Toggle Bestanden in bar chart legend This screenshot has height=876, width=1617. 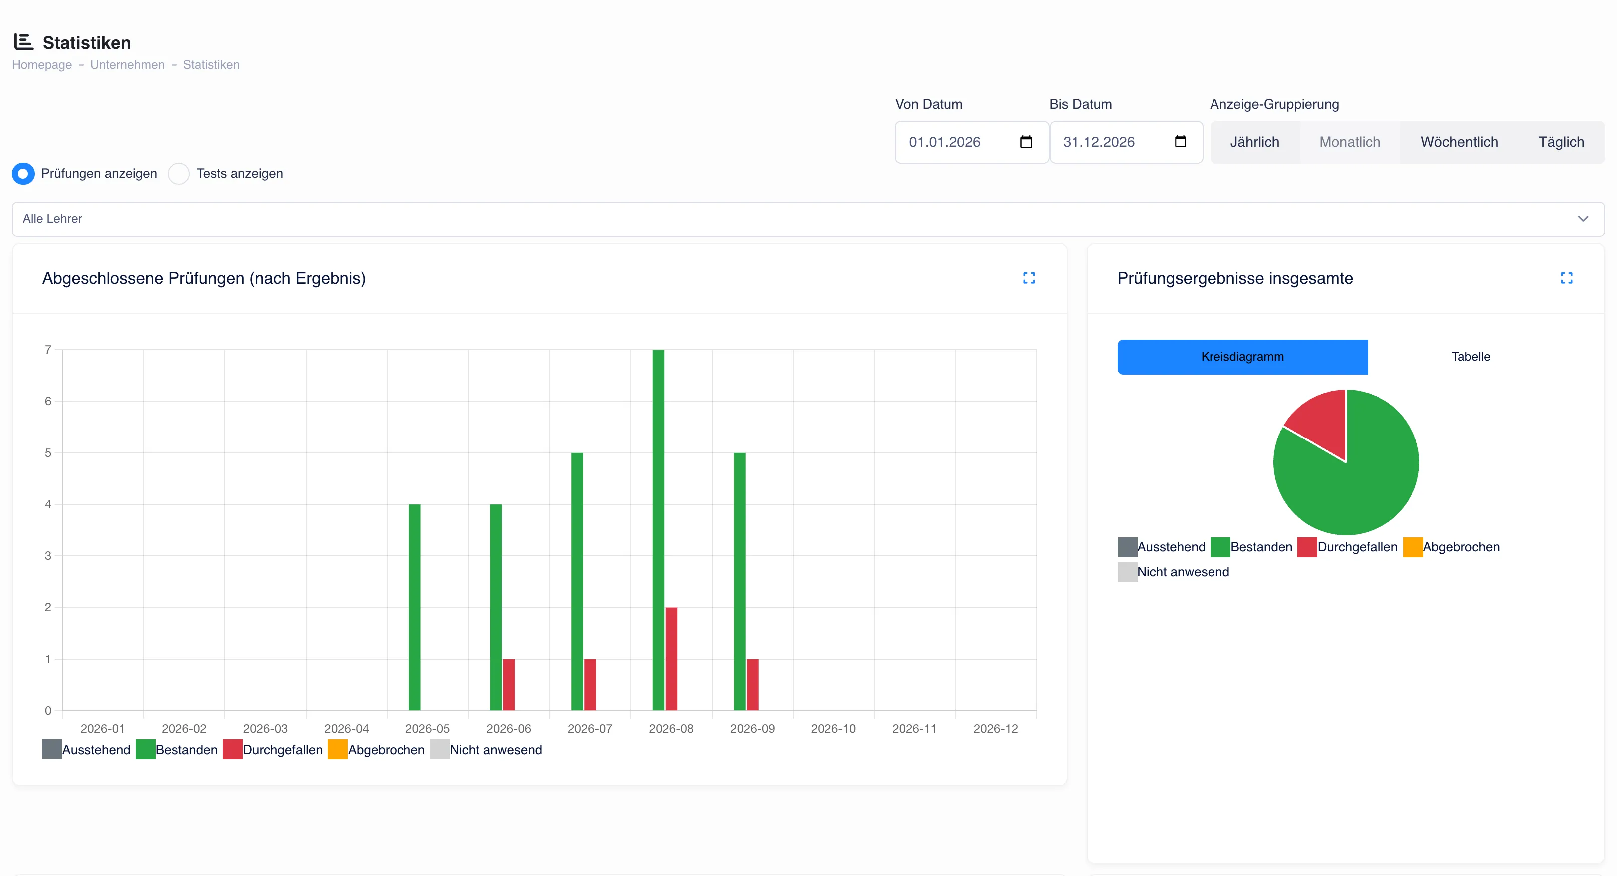pyautogui.click(x=176, y=749)
